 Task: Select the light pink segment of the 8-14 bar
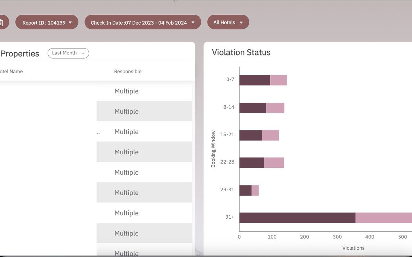click(275, 108)
